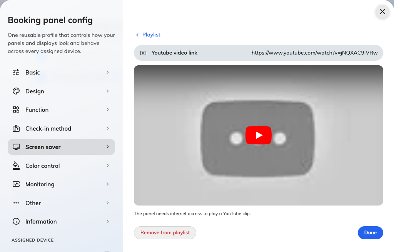Click the Other three-dots icon

point(16,203)
